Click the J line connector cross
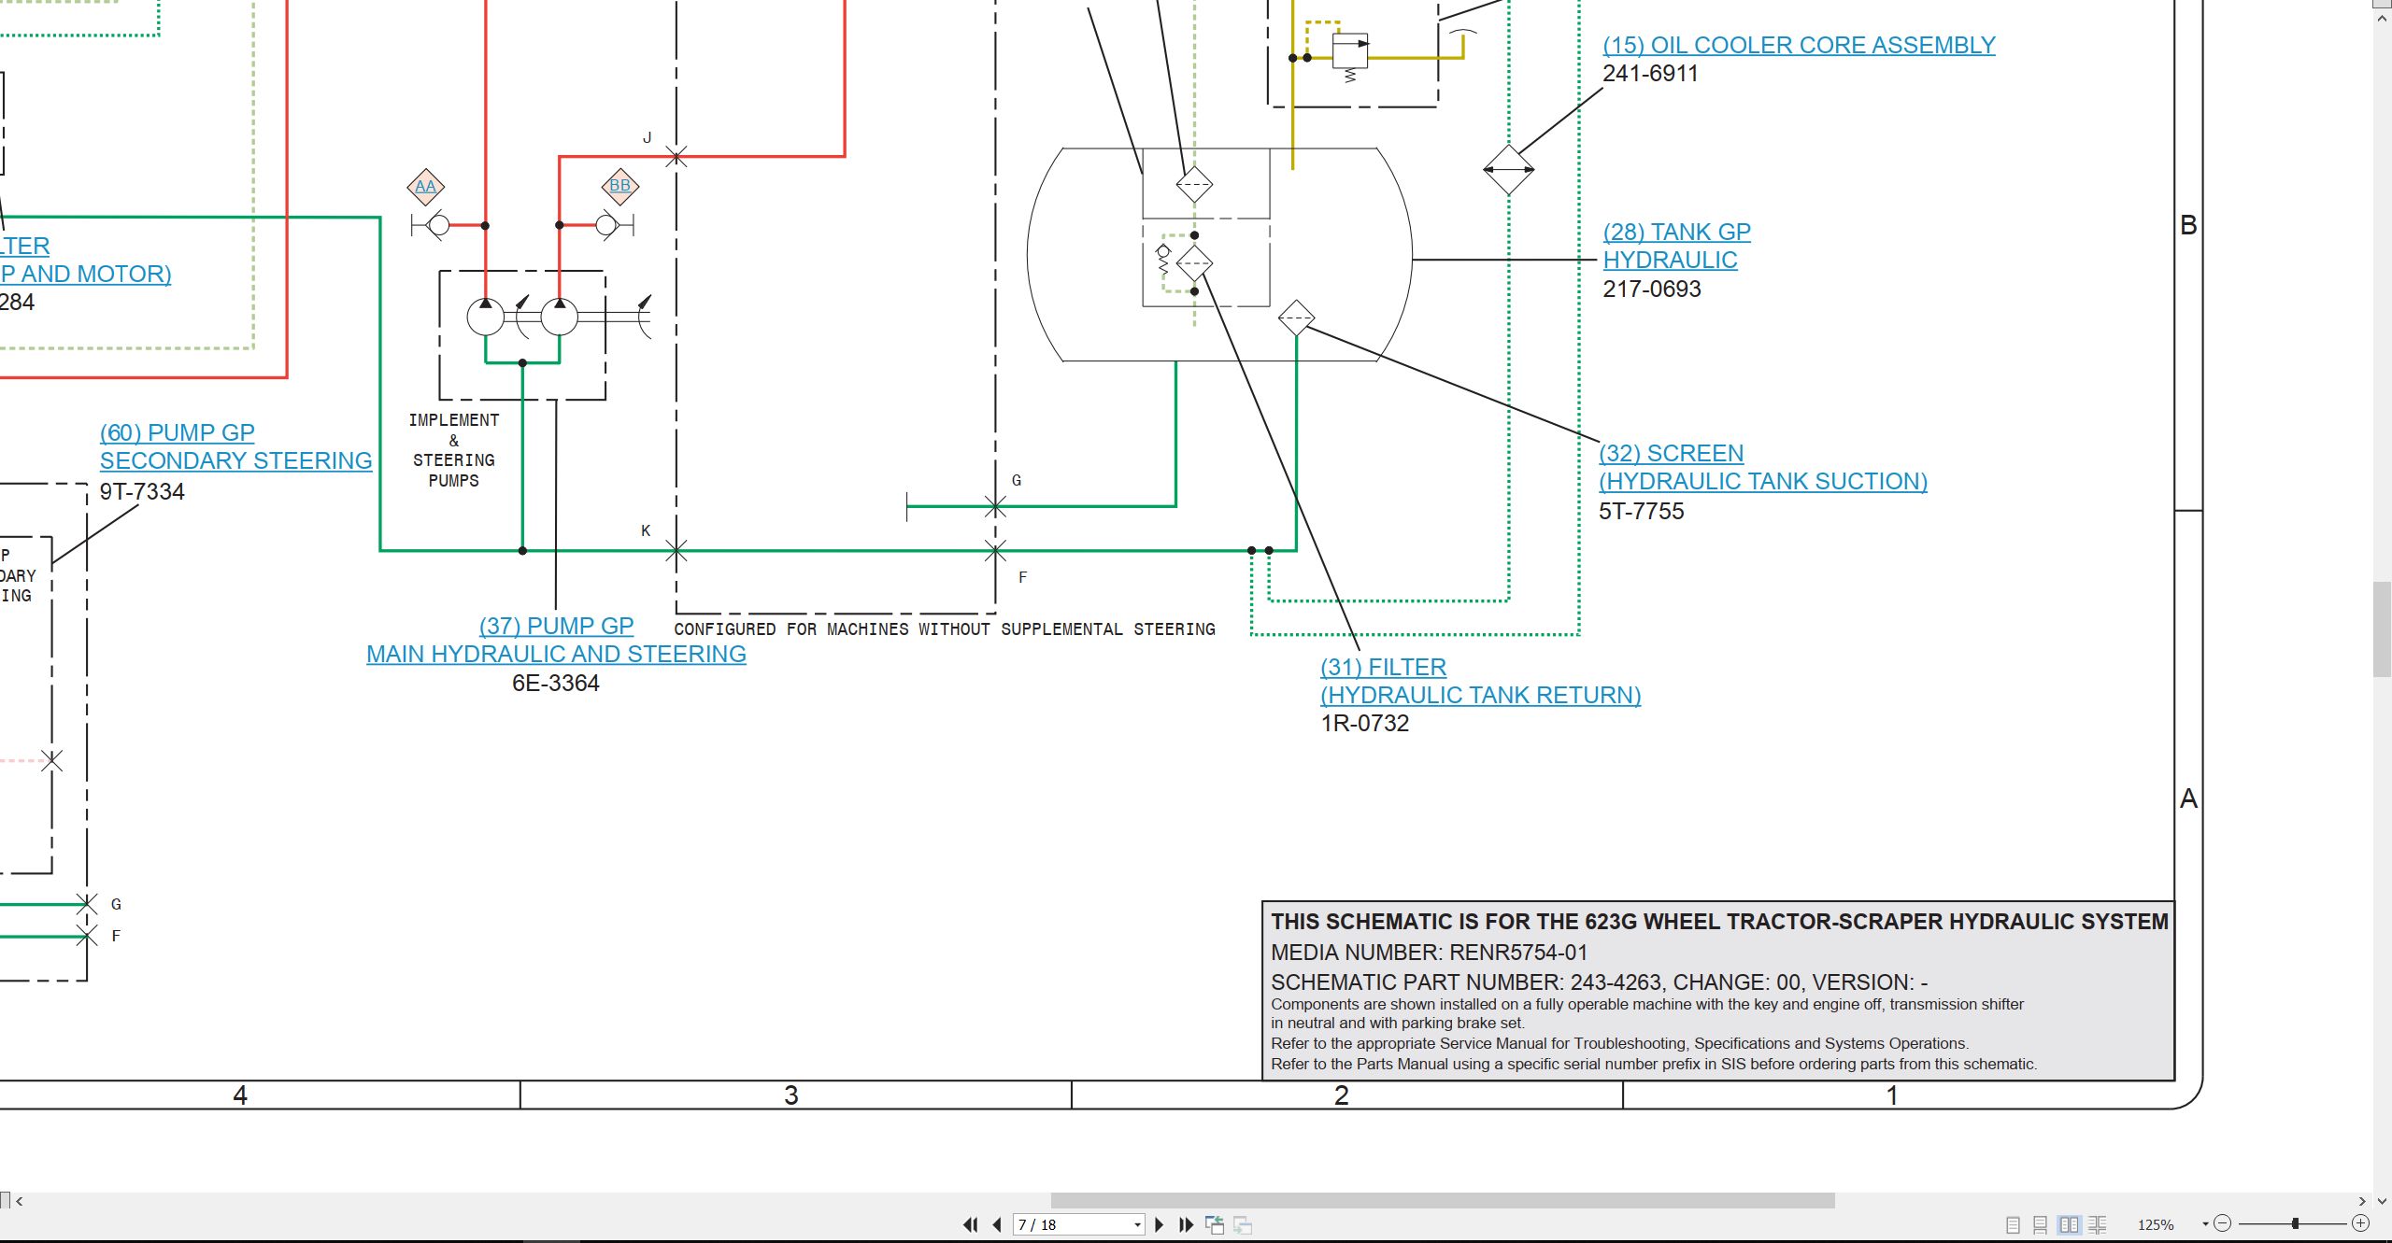Image resolution: width=2392 pixels, height=1243 pixels. [676, 156]
